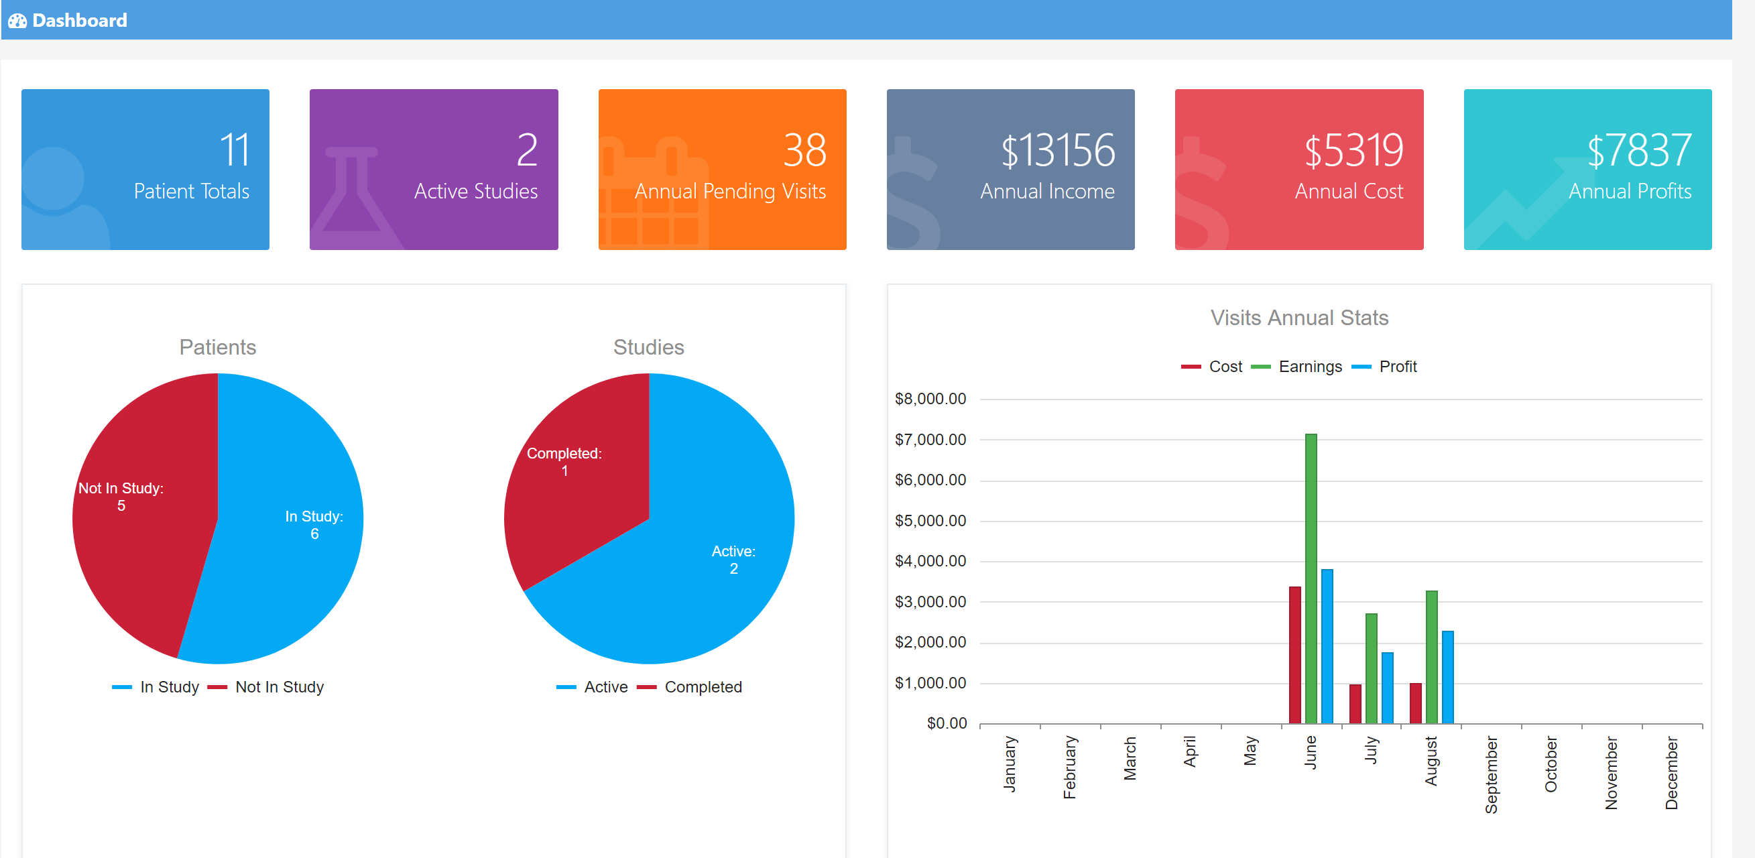The height and width of the screenshot is (858, 1755).
Task: Click the green June Earnings bar
Action: 1311,579
